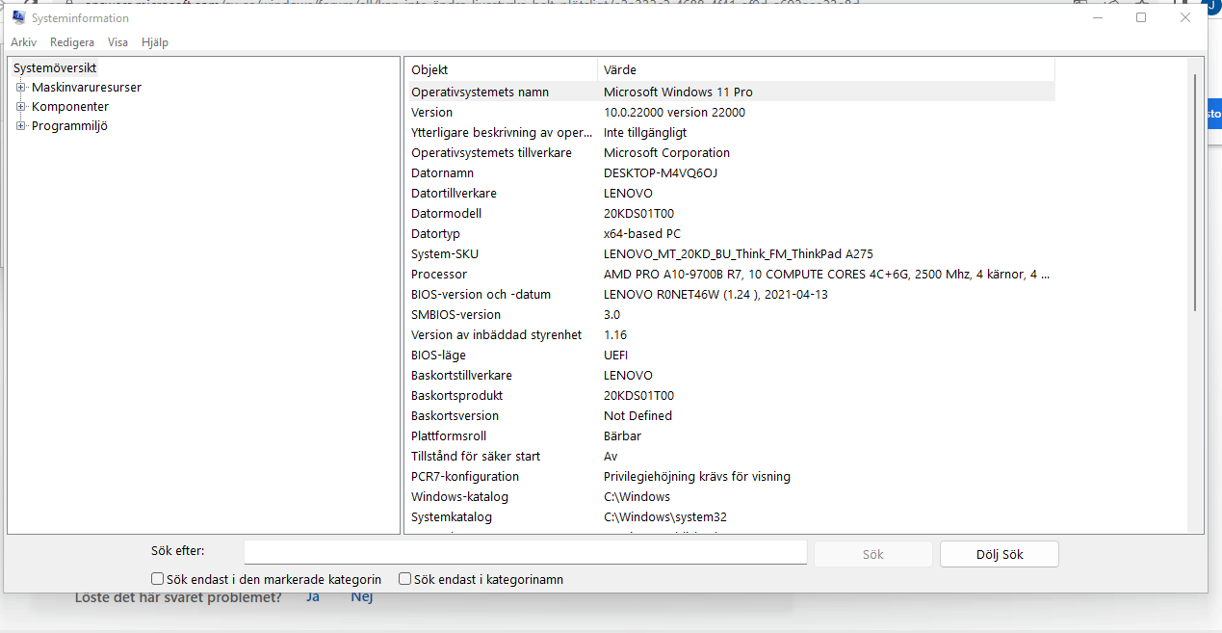Select the Operativsystemets tillverkare row
The height and width of the screenshot is (633, 1222).
[x=730, y=152]
